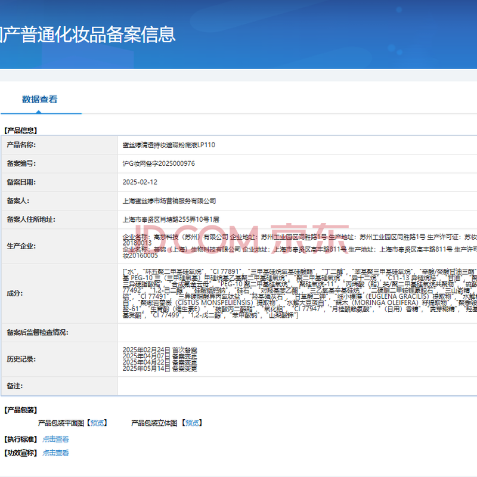Click the 2025年04月07日 备案变更 history entry
Image resolution: width=477 pixels, height=477 pixels.
pos(159,357)
